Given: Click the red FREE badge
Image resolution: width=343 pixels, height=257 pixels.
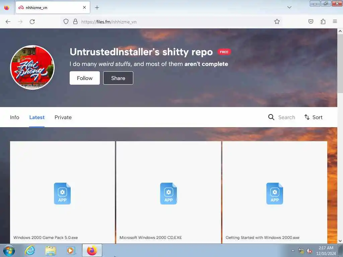Looking at the screenshot, I should coord(224,52).
